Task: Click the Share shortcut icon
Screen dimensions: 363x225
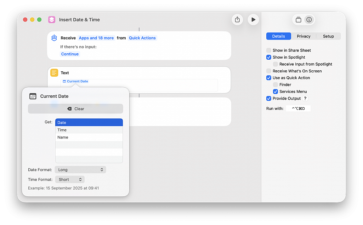Action: (237, 20)
